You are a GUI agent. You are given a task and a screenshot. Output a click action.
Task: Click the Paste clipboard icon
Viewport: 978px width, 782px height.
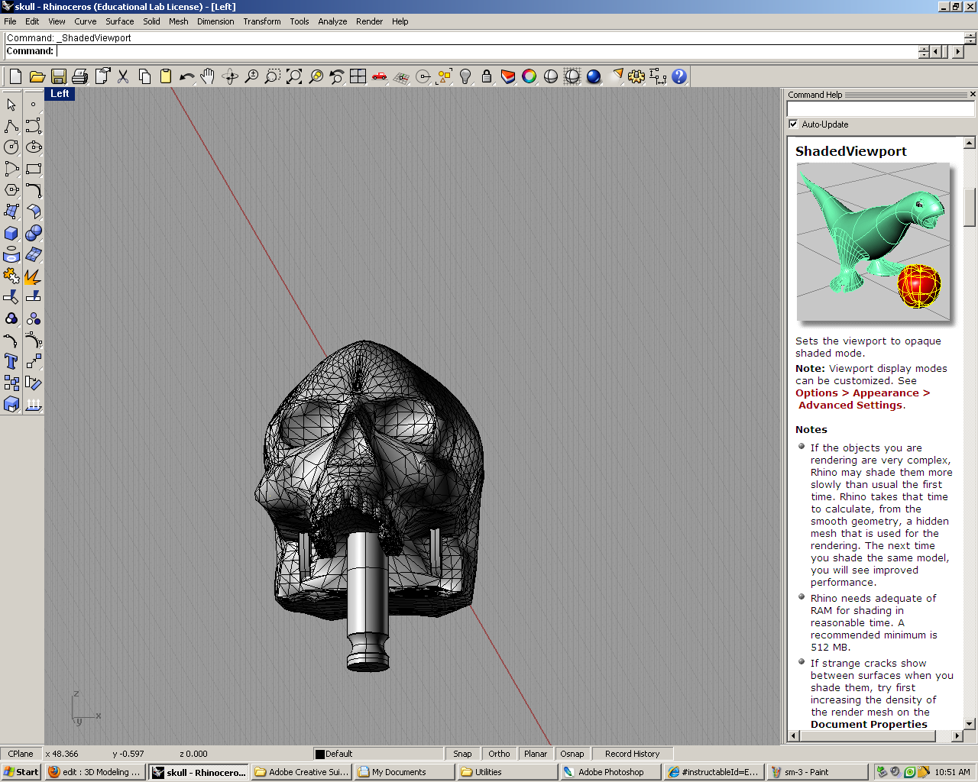166,76
